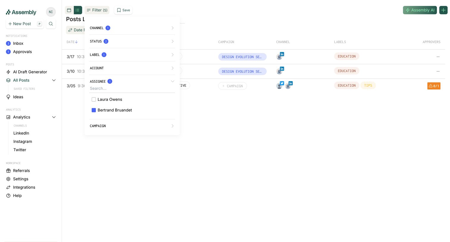Click the Save filter button
The height and width of the screenshot is (242, 450).
pyautogui.click(x=123, y=10)
